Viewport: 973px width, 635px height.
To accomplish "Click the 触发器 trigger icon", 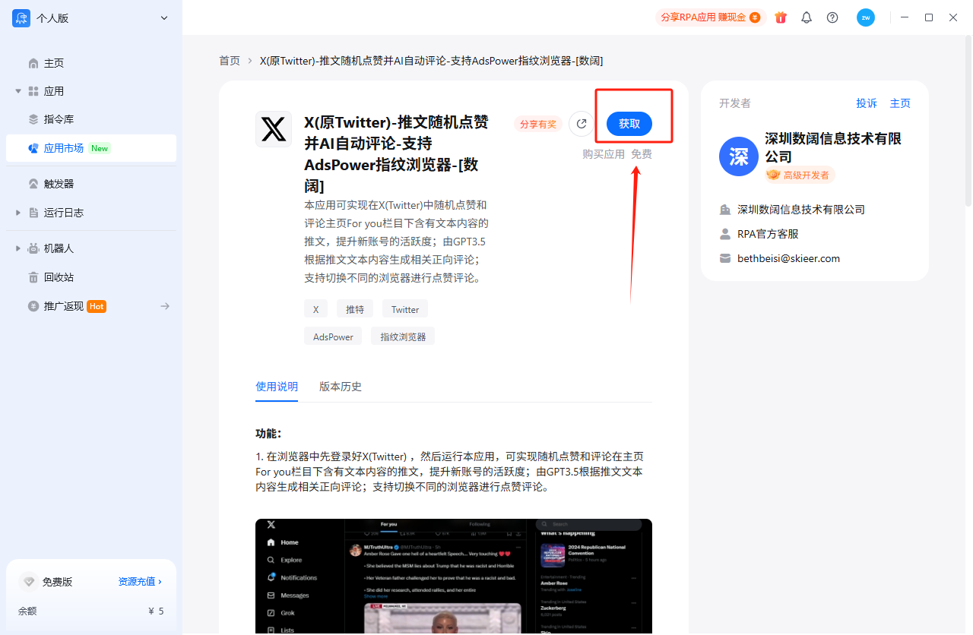I will (x=33, y=184).
